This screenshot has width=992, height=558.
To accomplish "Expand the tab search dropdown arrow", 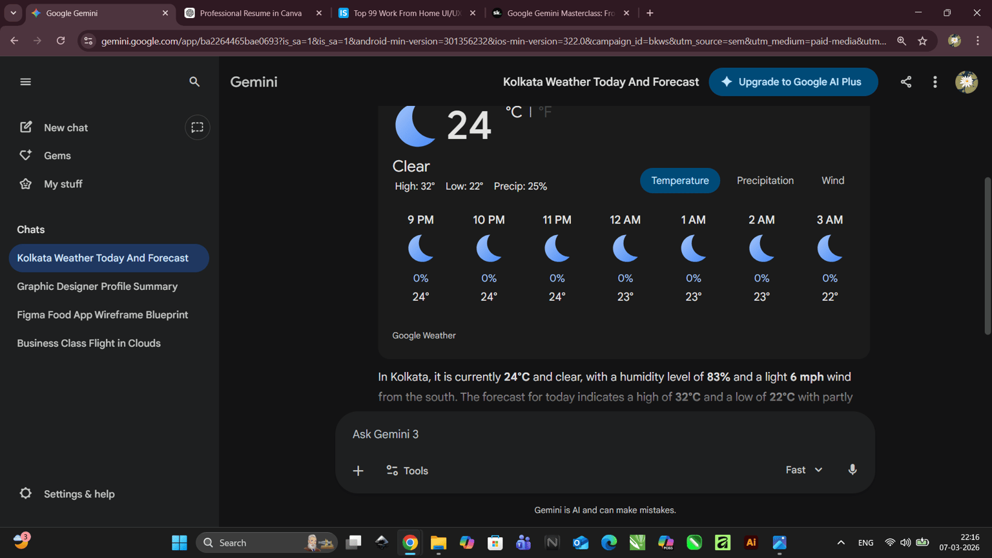I will pyautogui.click(x=13, y=13).
